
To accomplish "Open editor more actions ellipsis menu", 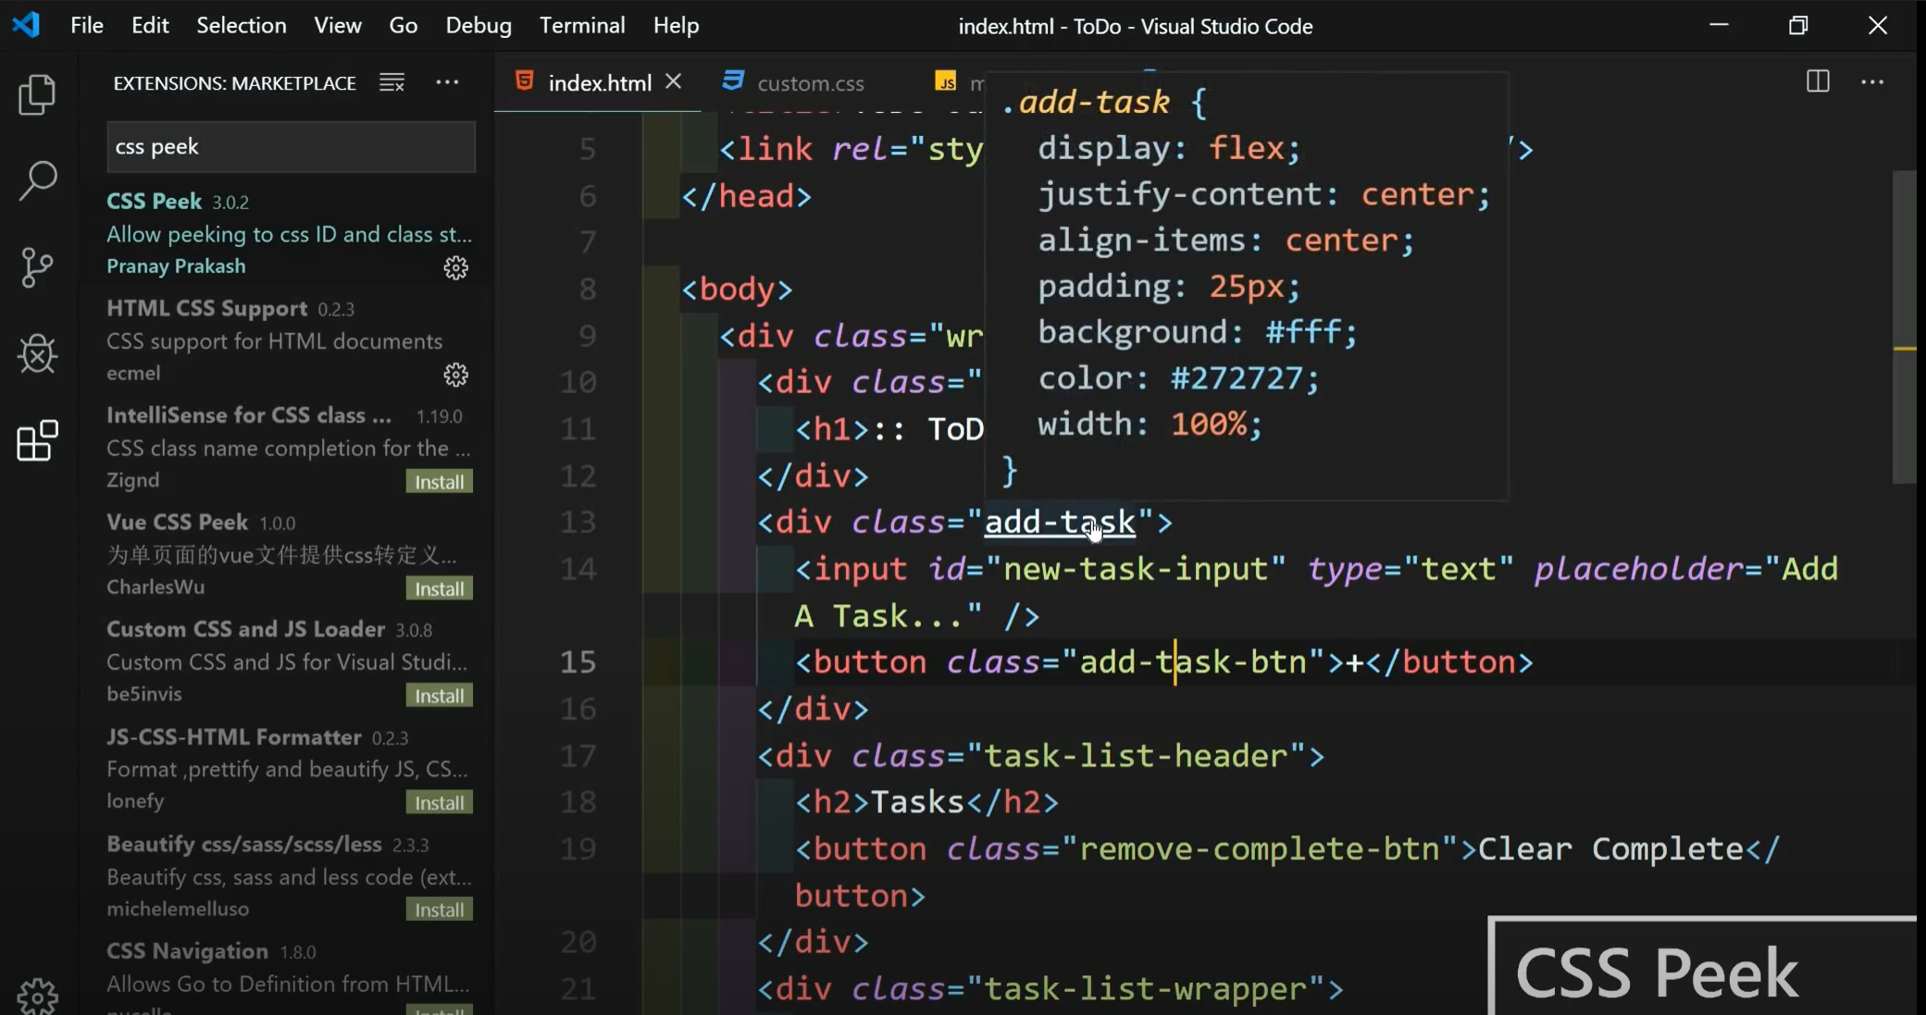I will [1872, 82].
